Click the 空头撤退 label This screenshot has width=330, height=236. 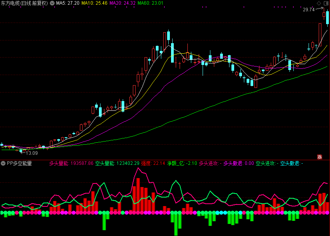(x=291, y=163)
